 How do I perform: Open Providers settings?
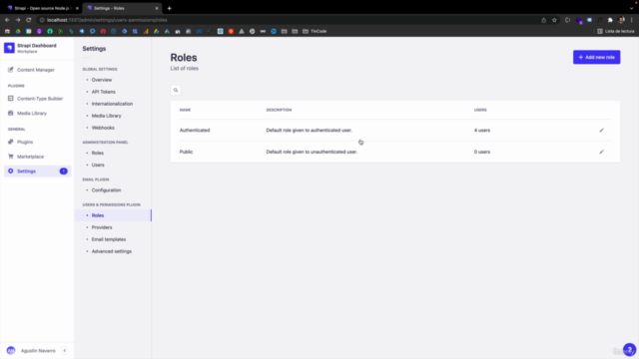pyautogui.click(x=102, y=227)
